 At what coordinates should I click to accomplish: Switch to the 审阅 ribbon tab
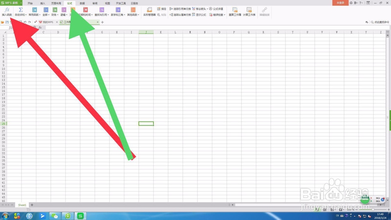[x=95, y=3]
